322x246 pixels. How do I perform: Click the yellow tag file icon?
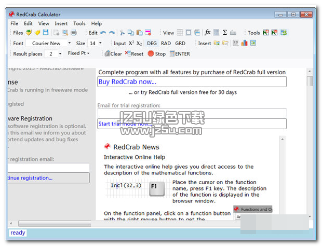[x=37, y=32]
